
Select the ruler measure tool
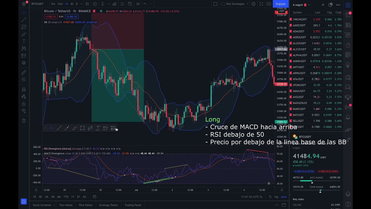click(24, 72)
